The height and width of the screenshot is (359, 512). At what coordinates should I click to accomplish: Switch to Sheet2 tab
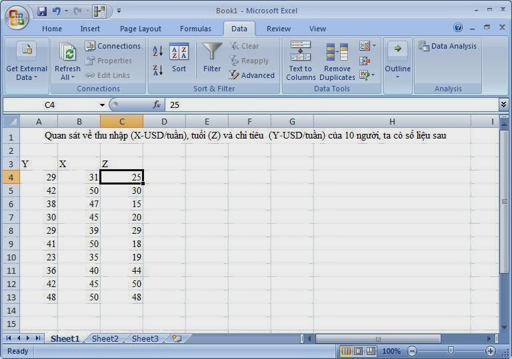[x=105, y=339]
